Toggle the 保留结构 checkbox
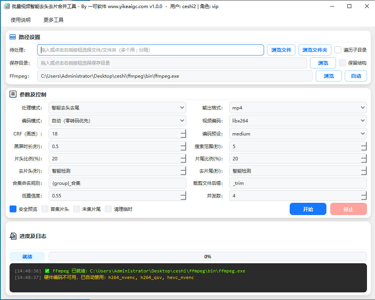 [342, 63]
